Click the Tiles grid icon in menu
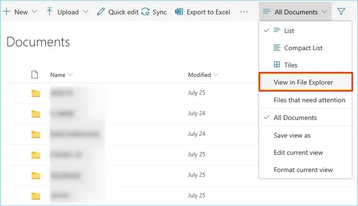 click(x=277, y=65)
